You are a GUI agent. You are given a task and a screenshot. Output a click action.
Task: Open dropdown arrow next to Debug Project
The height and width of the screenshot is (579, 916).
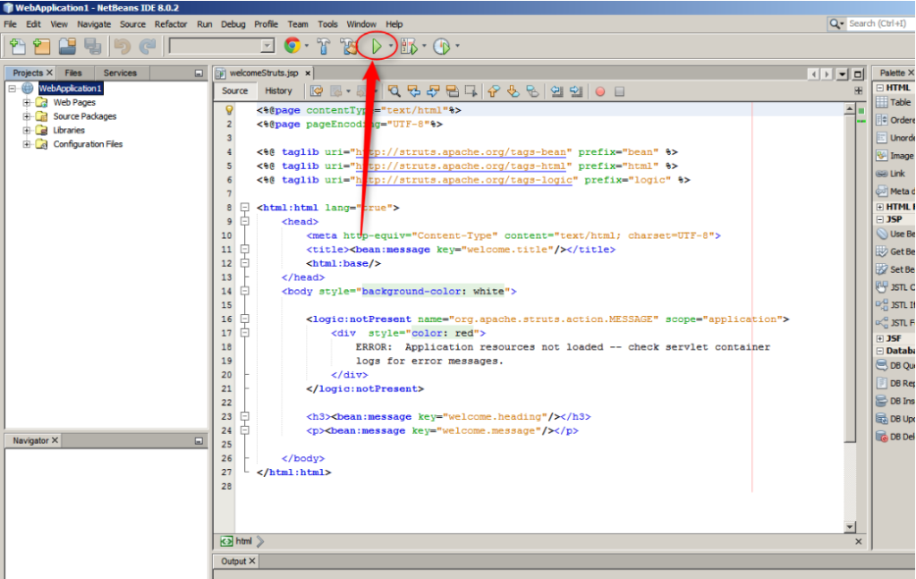[x=424, y=46]
